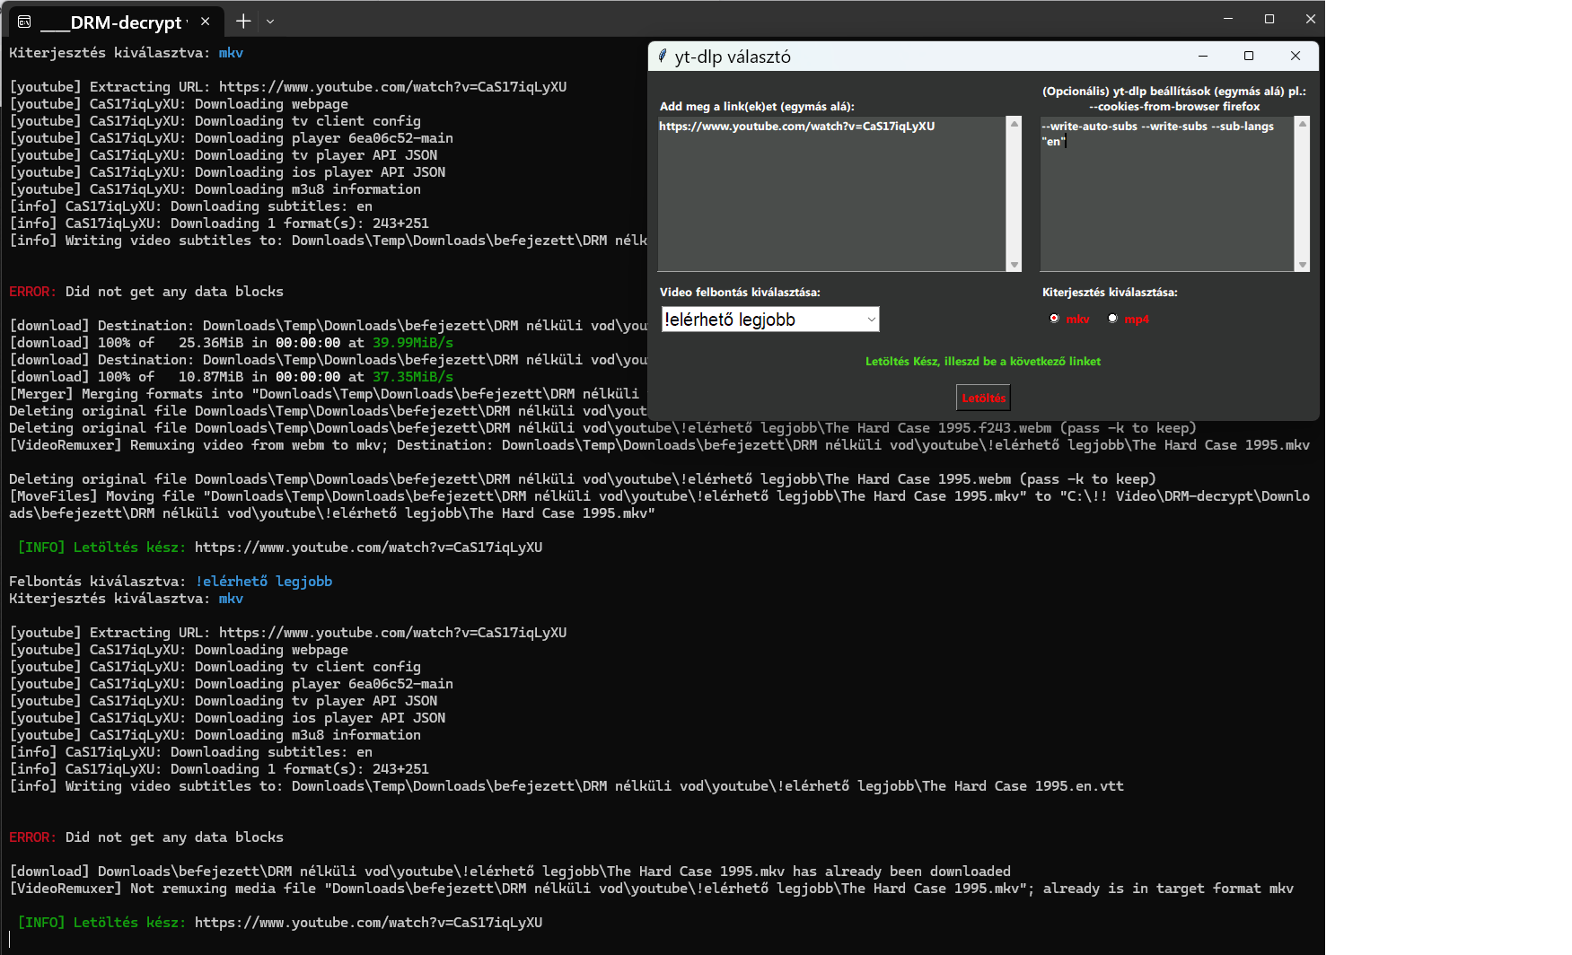
Task: Select the mp4 extension radio button
Action: tap(1113, 319)
